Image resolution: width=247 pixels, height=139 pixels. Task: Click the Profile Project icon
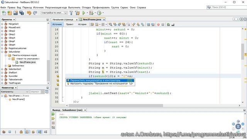click(x=99, y=13)
